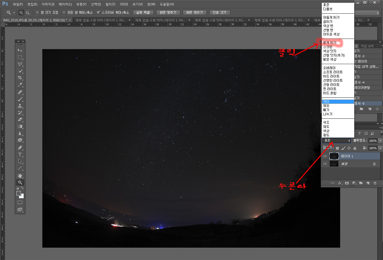Collapse the toolbox with double-arrow
Viewport: 383px width, 260px height.
coord(19,41)
